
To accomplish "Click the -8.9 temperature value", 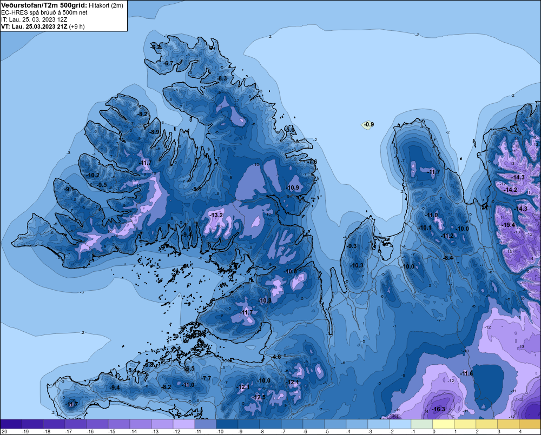I will [154, 132].
